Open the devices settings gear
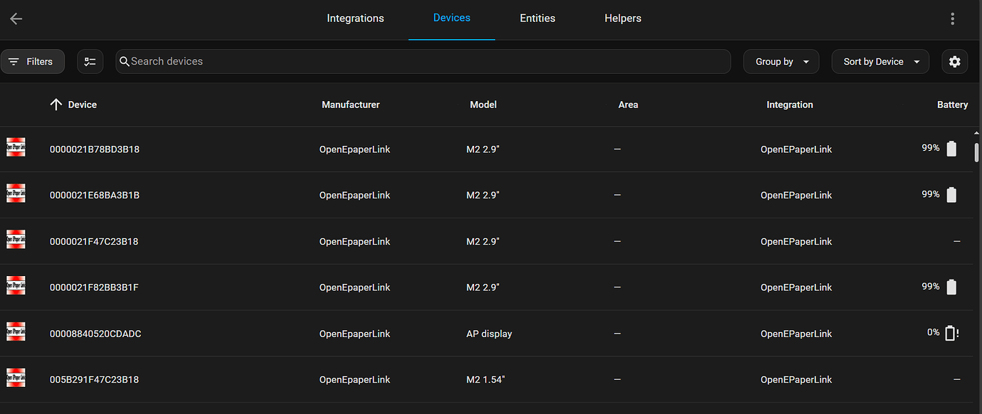The height and width of the screenshot is (414, 982). (954, 61)
